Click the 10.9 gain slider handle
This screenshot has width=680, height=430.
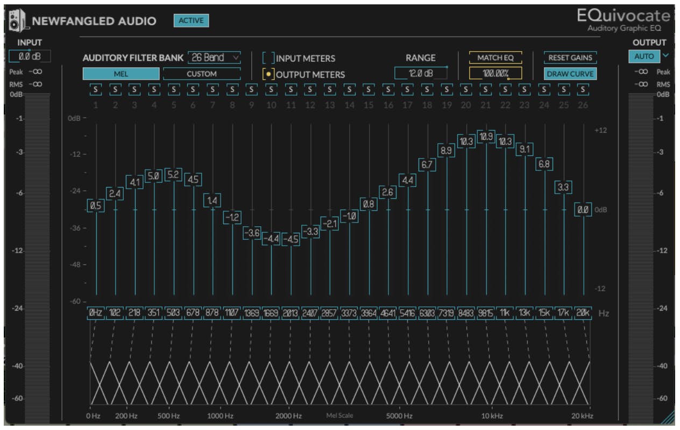click(486, 137)
